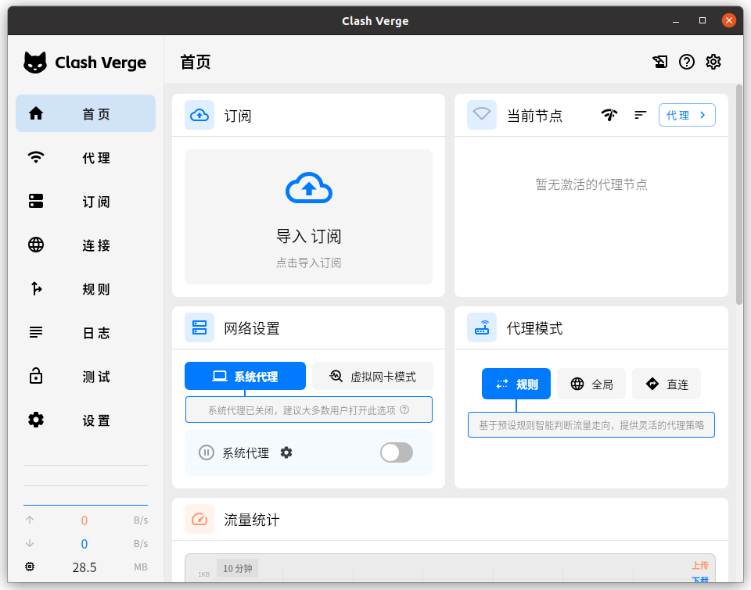Click the cloud upload icon for 导入订阅

coord(309,188)
